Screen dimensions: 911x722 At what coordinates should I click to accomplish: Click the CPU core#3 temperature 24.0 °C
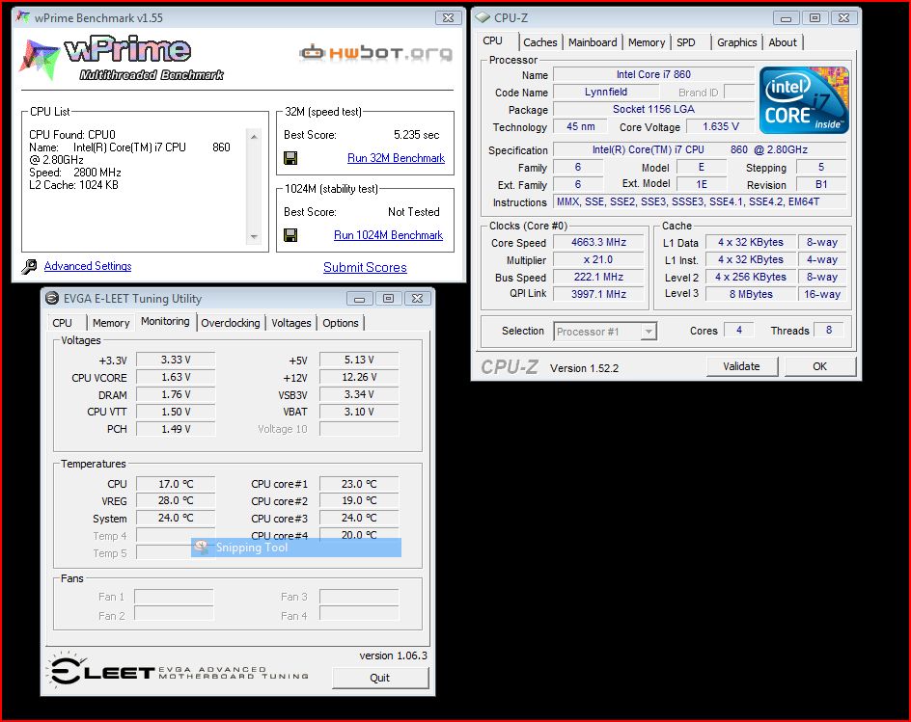point(359,518)
